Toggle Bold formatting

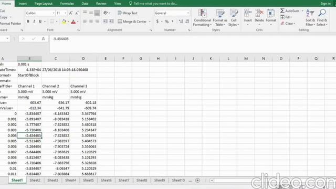click(28, 22)
